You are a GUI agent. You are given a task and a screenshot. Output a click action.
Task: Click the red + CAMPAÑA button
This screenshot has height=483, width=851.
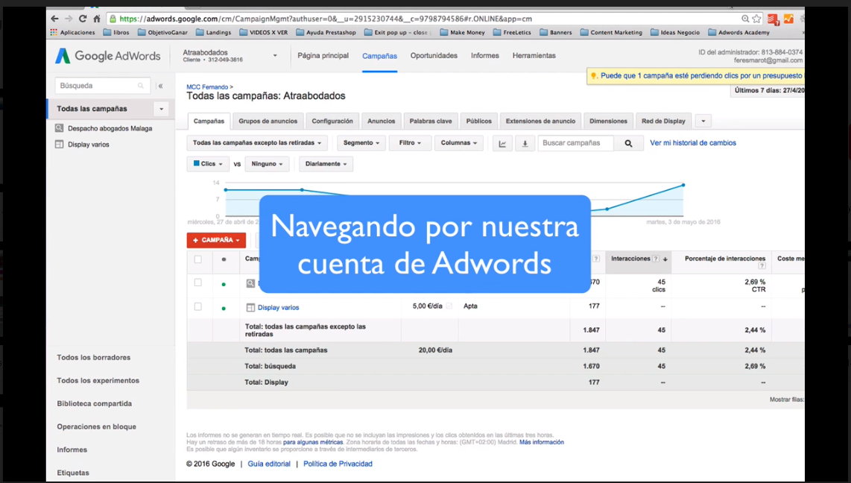216,240
